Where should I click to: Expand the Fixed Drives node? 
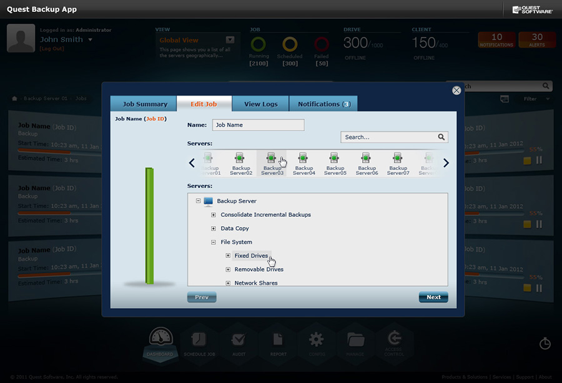point(228,256)
